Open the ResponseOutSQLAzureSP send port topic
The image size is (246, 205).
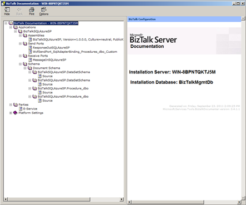[51, 48]
